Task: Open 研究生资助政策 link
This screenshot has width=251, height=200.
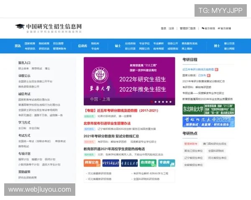Action: 27,177
